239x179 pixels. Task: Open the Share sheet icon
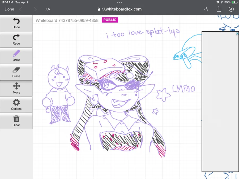[219, 9]
